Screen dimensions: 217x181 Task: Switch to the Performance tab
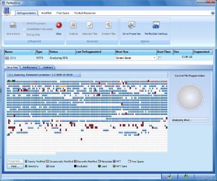click(30, 67)
